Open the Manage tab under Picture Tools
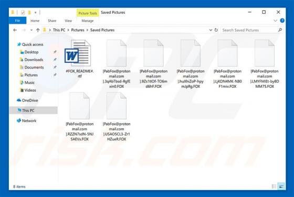The height and width of the screenshot is (197, 294). pos(87,20)
